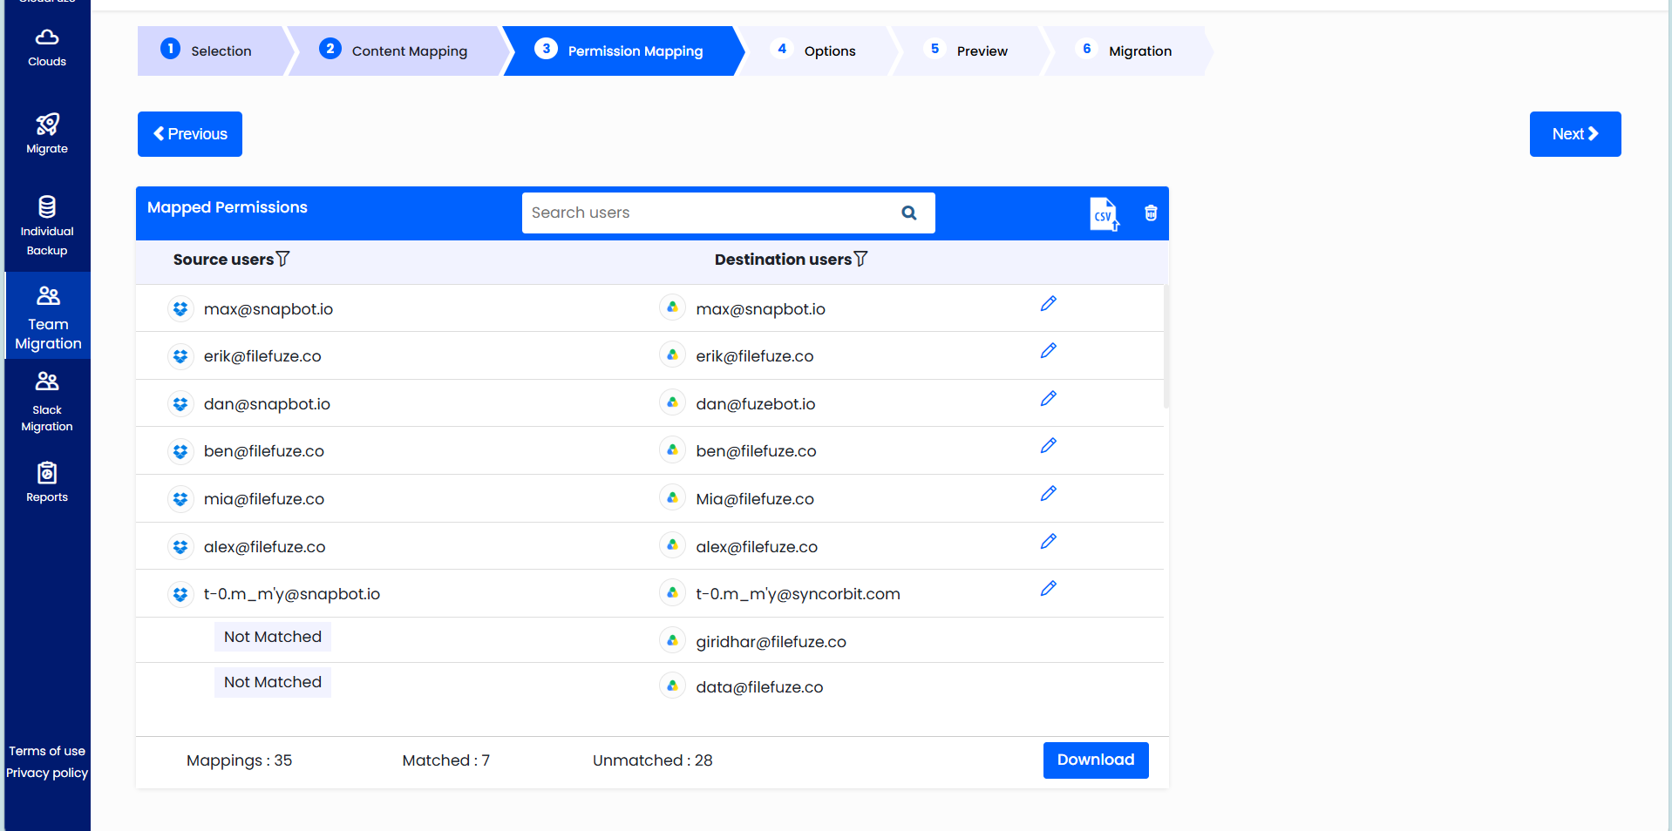Image resolution: width=1672 pixels, height=831 pixels.
Task: Open Reports in sidebar
Action: (47, 482)
